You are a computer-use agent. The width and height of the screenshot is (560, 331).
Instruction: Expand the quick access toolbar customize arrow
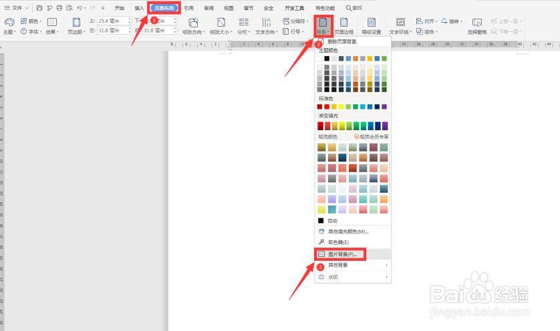pos(103,7)
